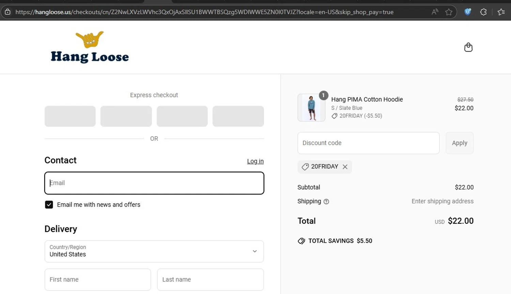Viewport: 511px width, 294px height.
Task: Click the Discount code field
Action: click(x=368, y=143)
